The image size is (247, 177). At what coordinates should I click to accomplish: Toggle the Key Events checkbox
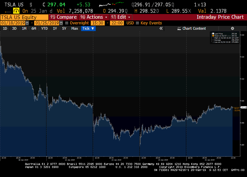(137, 23)
